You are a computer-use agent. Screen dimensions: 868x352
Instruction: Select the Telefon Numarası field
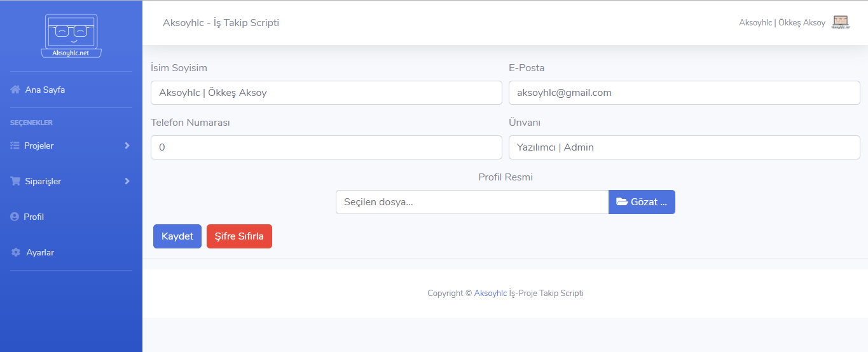click(326, 147)
